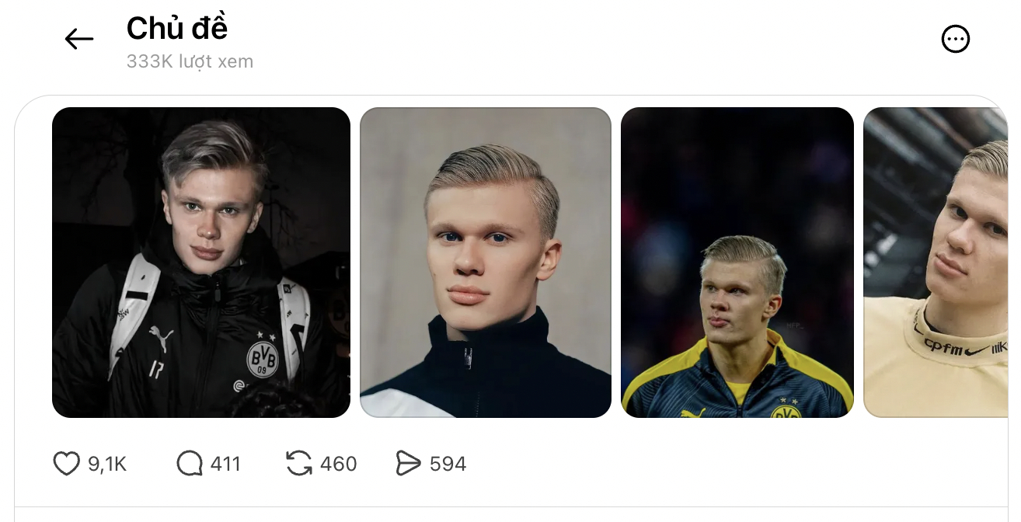Like the post with the heart icon
The image size is (1021, 522).
pyautogui.click(x=67, y=464)
